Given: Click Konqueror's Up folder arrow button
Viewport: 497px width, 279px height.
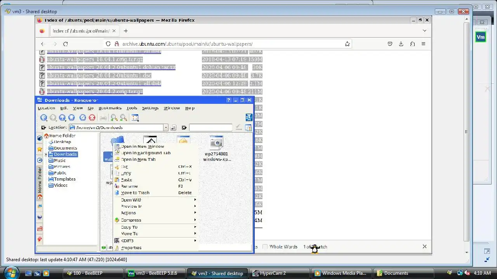Looking at the screenshot, I should (62, 118).
